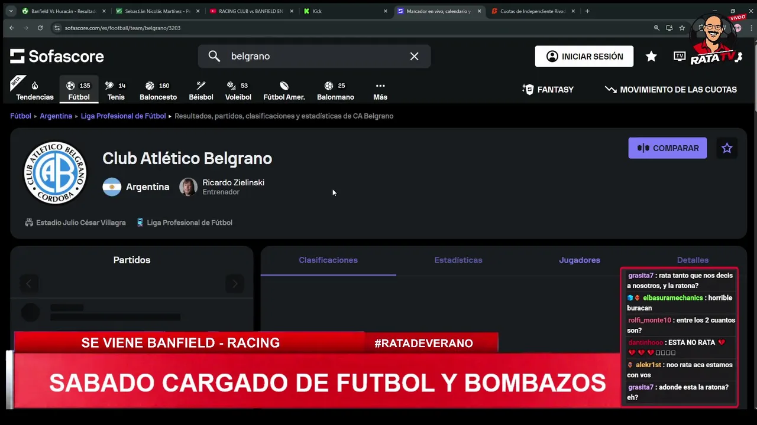
Task: Expand the Más sports menu
Action: pos(380,90)
